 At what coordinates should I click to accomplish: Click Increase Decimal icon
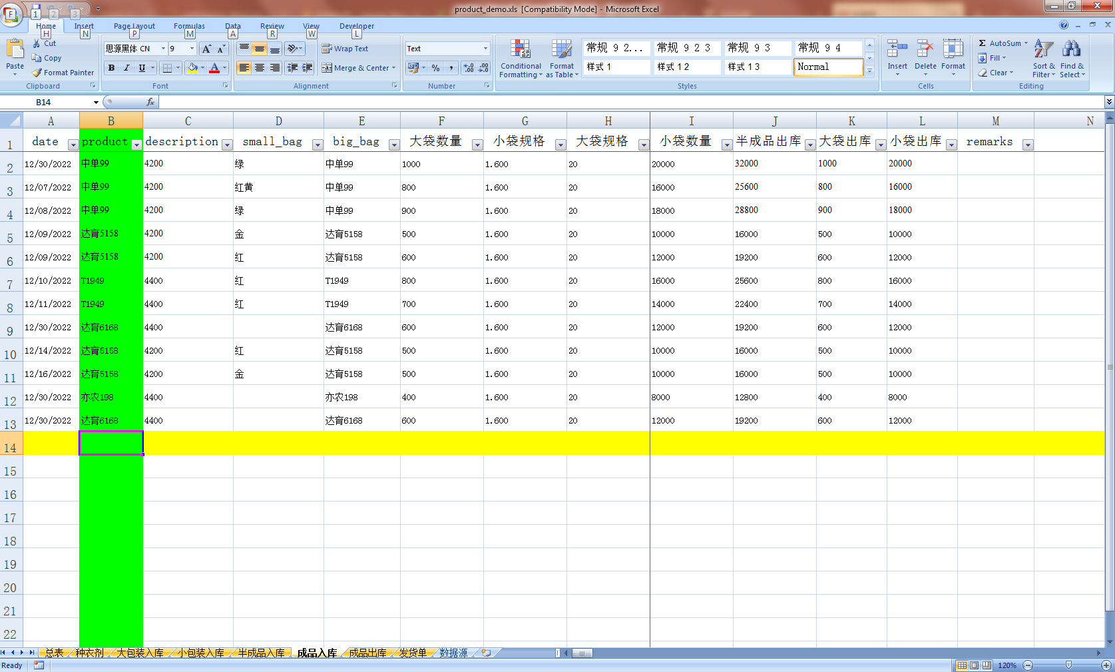pos(469,68)
